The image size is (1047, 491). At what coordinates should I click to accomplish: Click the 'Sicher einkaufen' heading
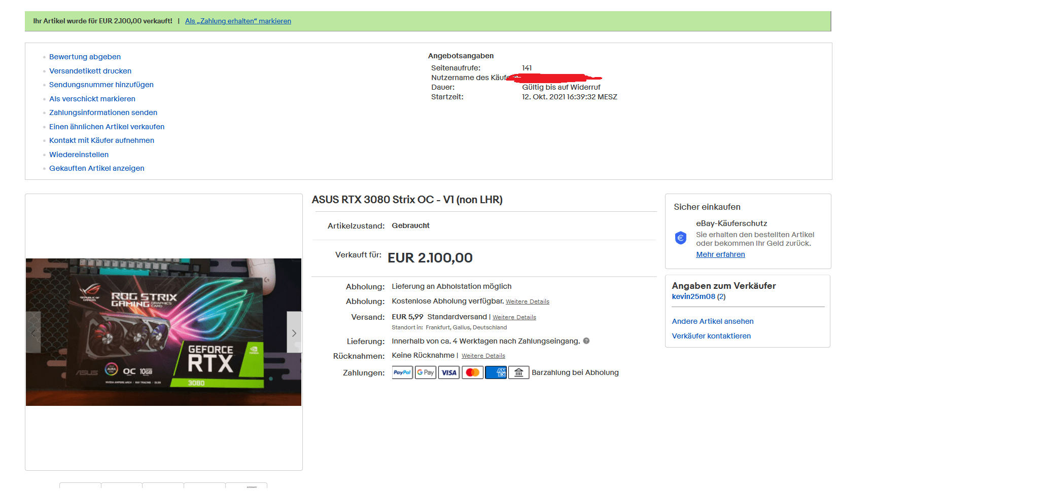pos(707,207)
